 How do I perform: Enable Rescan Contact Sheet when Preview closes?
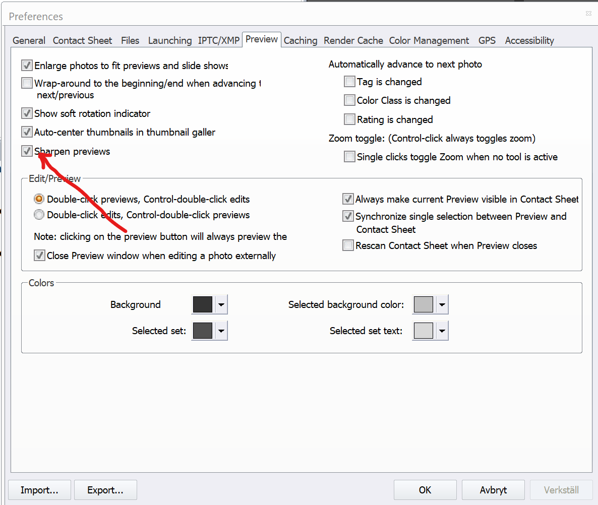(348, 245)
